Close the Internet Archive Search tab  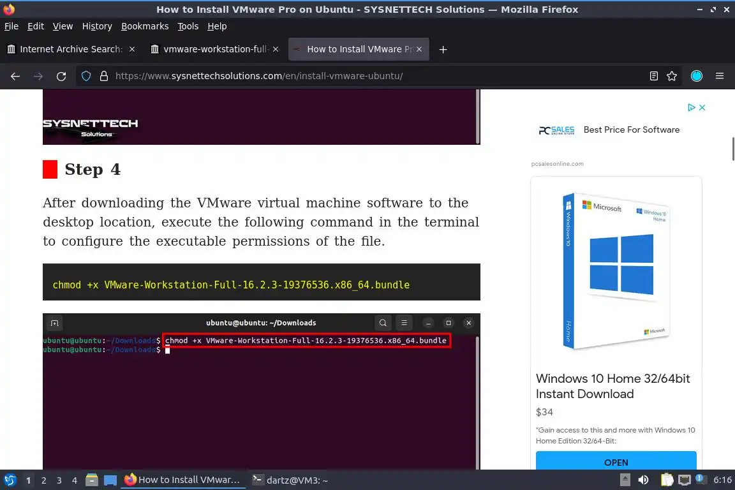[132, 49]
